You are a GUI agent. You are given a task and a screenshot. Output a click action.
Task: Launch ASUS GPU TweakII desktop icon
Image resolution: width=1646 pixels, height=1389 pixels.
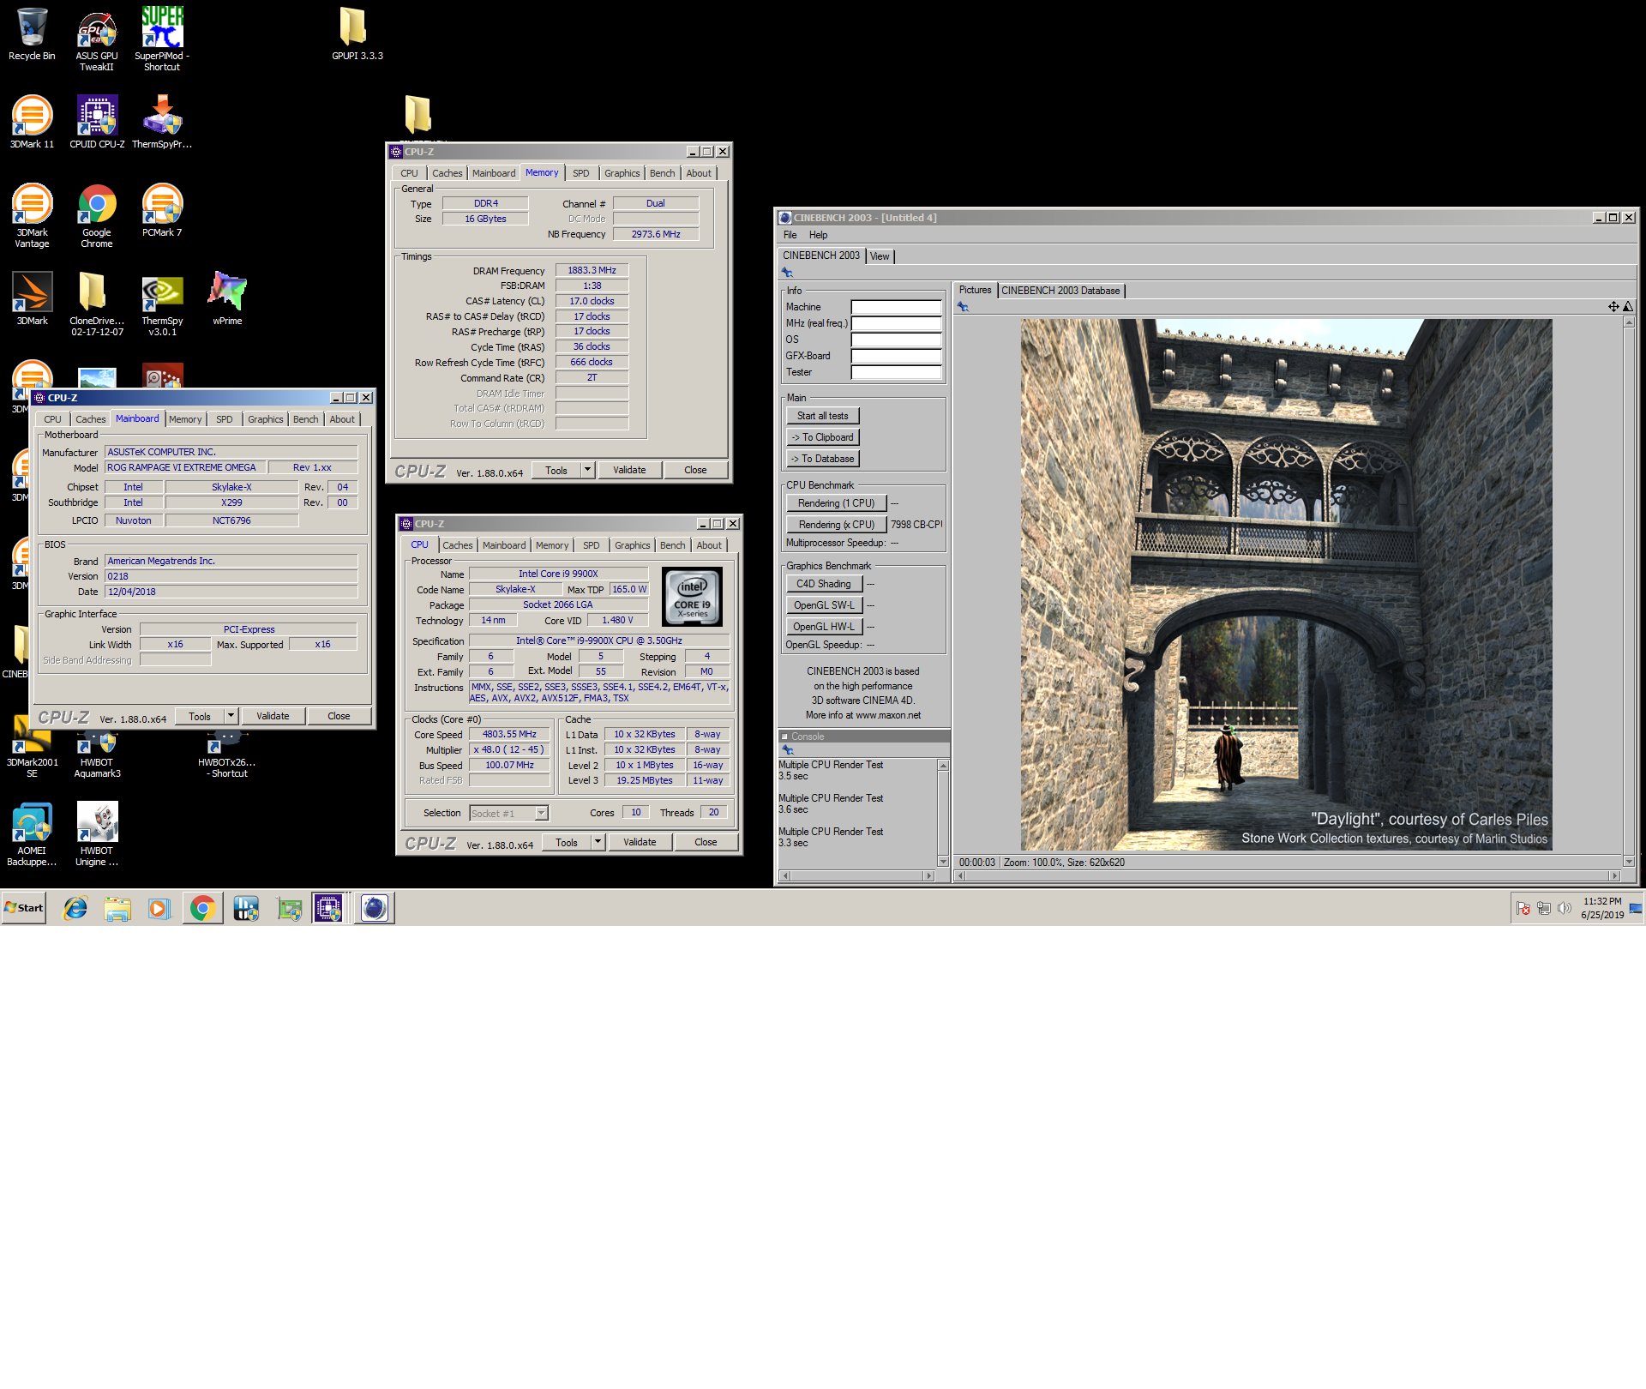tap(97, 40)
